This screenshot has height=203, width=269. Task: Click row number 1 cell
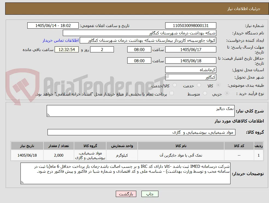coord(259,155)
